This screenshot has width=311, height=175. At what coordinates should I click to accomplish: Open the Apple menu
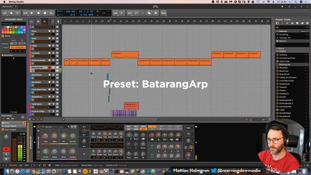click(4, 2)
